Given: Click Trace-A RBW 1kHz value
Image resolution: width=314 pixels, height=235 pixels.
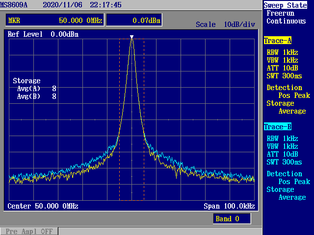Looking at the screenshot, I should [x=282, y=52].
